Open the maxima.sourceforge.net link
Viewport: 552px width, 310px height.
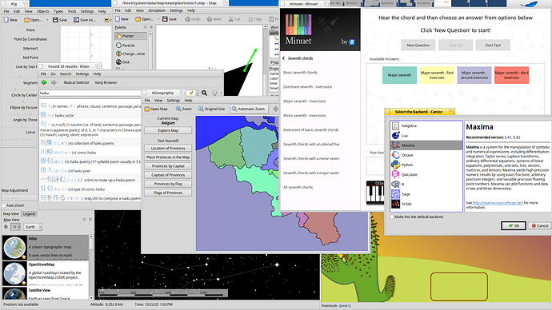498,203
